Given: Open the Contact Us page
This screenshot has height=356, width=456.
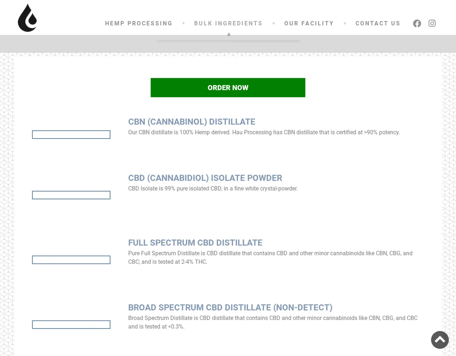Looking at the screenshot, I should pyautogui.click(x=378, y=24).
